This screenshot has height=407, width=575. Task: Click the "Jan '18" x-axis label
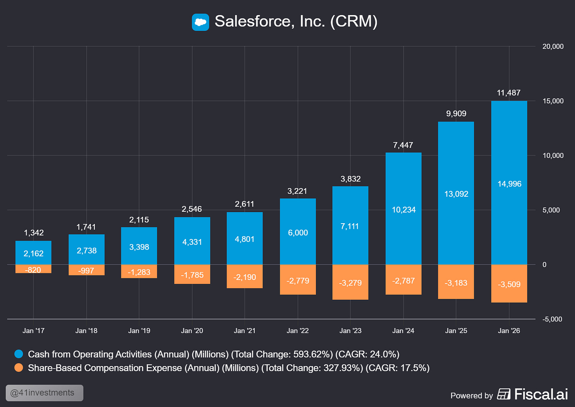click(x=86, y=330)
